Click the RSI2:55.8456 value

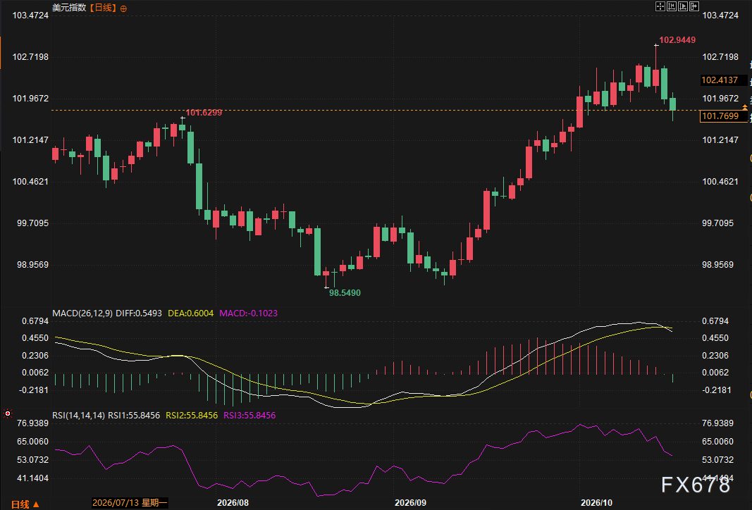coord(192,416)
